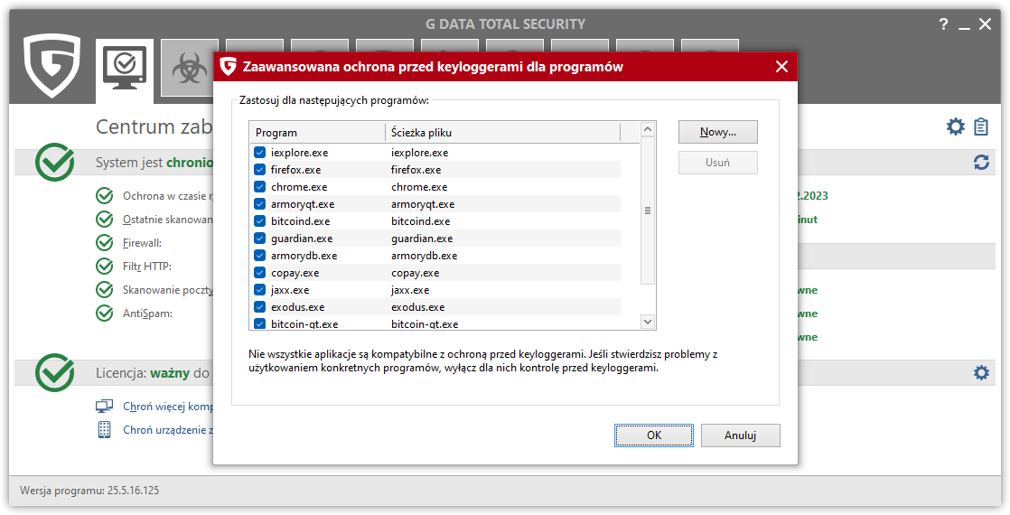Click the green check next to AntiSpam

pyautogui.click(x=105, y=314)
